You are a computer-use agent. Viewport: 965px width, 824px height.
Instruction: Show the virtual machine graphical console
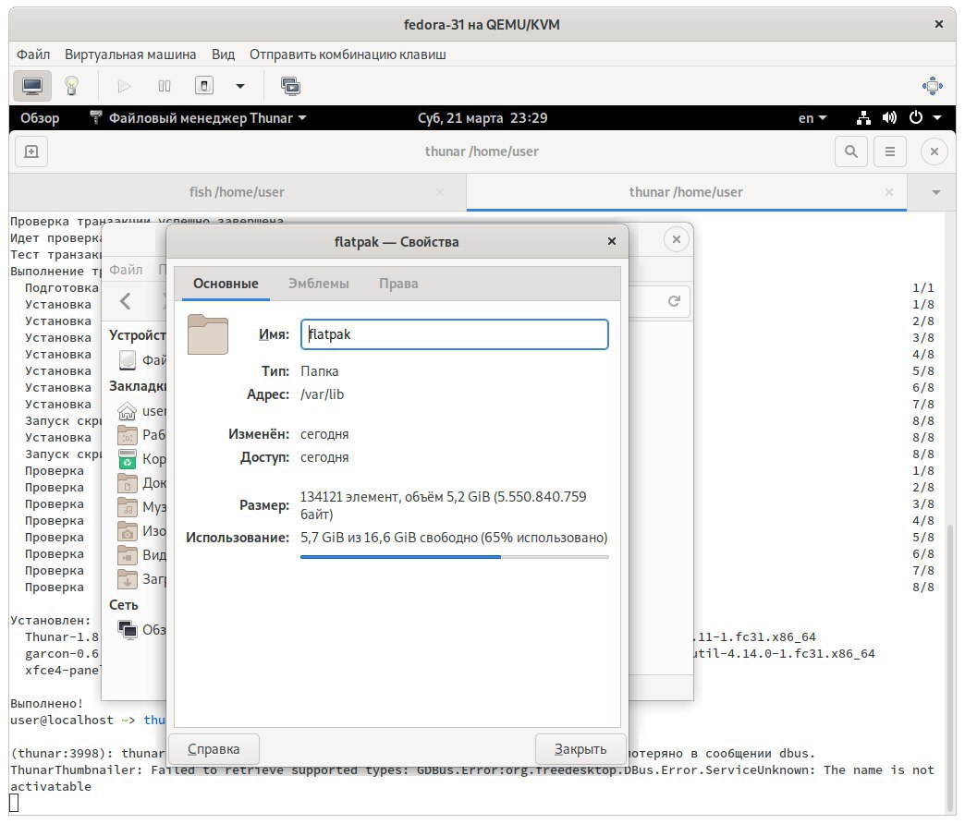tap(32, 86)
